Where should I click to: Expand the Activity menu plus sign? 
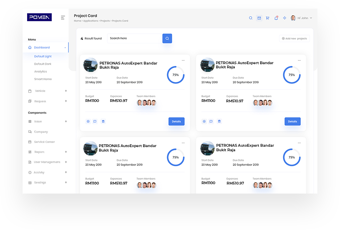tap(66, 172)
